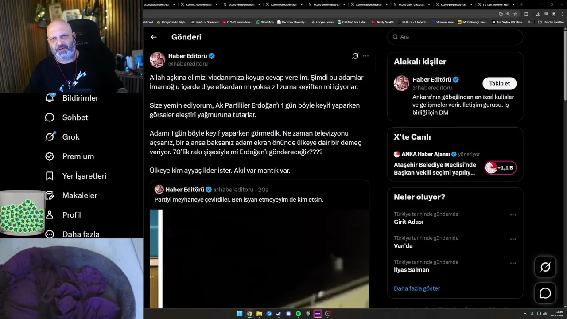Click the +1,1 B live listeners badge

tap(500, 168)
